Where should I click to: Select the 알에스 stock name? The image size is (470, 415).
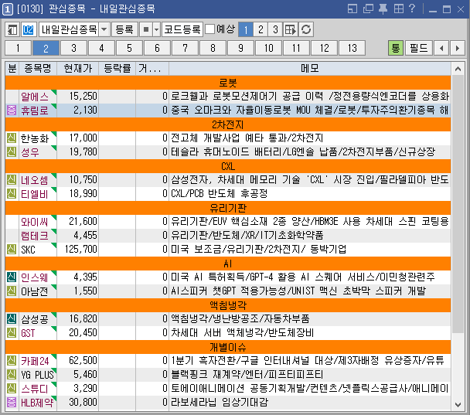[35, 97]
